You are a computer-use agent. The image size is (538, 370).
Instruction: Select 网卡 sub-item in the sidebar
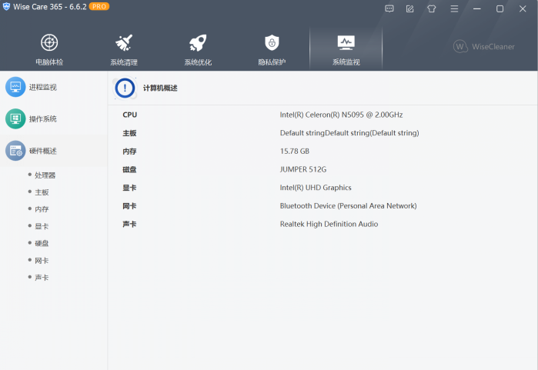(42, 261)
